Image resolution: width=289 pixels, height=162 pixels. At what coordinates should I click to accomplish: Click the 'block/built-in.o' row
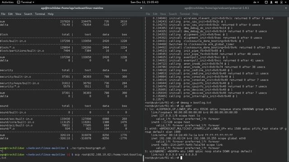[x=64, y=41]
